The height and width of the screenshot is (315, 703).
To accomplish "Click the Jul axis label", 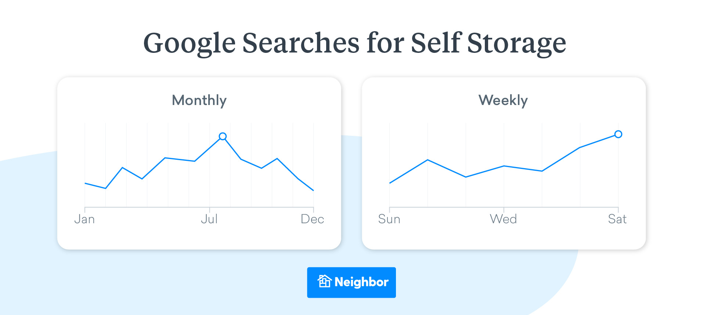I will click(x=209, y=219).
